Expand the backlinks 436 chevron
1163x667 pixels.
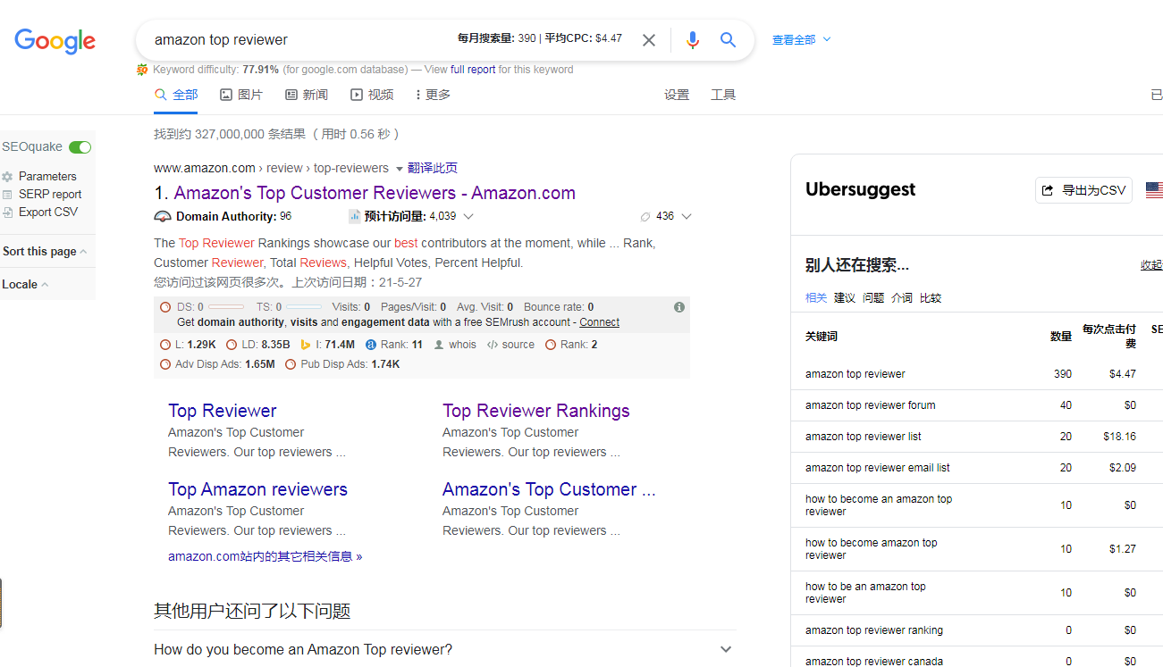coord(687,217)
